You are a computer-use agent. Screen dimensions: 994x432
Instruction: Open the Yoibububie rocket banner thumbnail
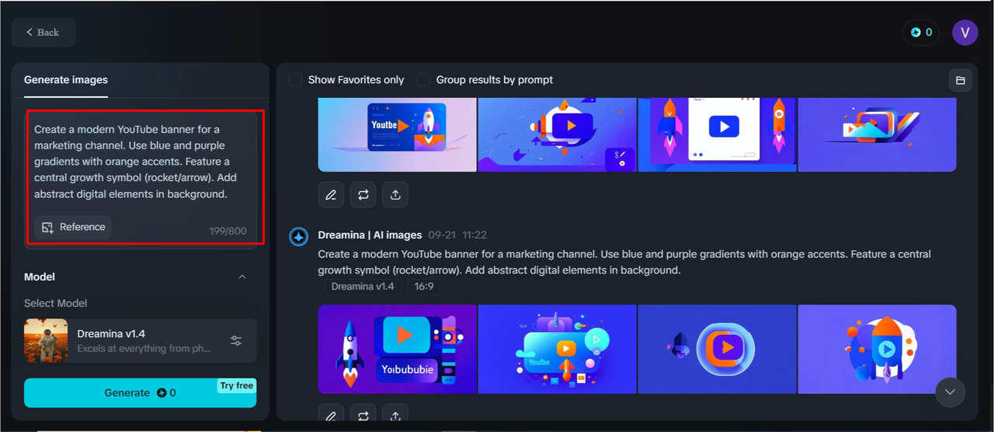tap(398, 349)
